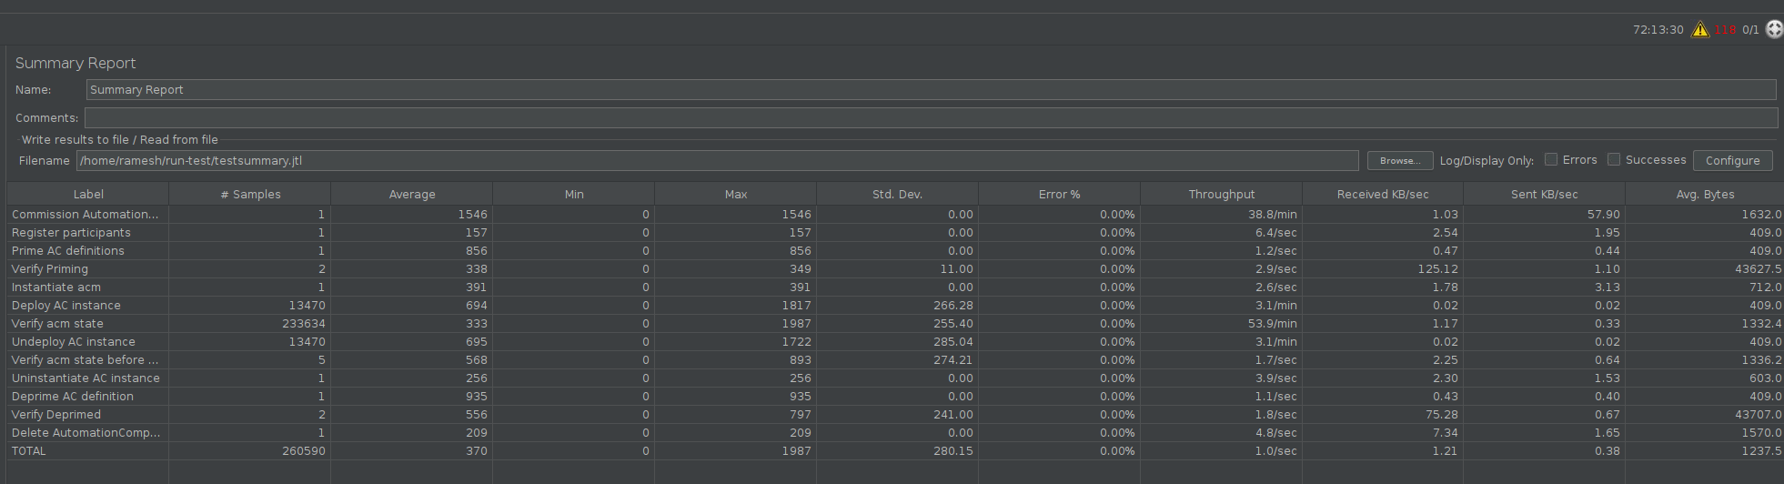The width and height of the screenshot is (1784, 484).
Task: Click samples value 233634
Action: click(x=303, y=323)
